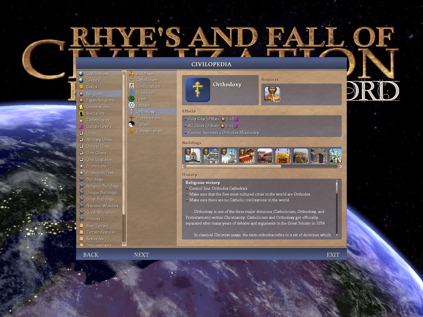Choose the Catholicism cross icon
This screenshot has height=317, width=423.
point(131,80)
